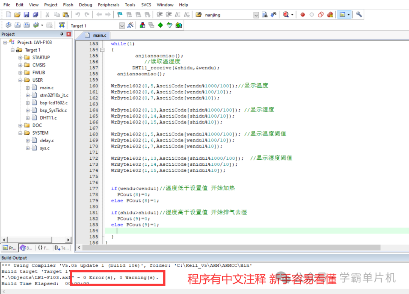Viewport: 409px width, 294px height.
Task: Click the Rebuild all target files icon
Action: tap(27, 25)
